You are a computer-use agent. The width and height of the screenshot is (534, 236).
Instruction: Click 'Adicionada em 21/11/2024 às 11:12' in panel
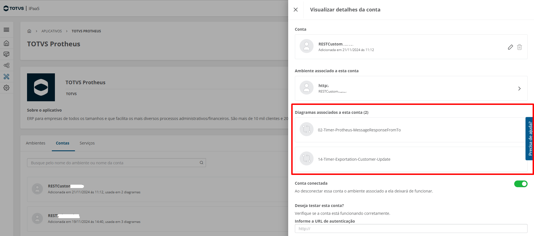click(x=346, y=50)
